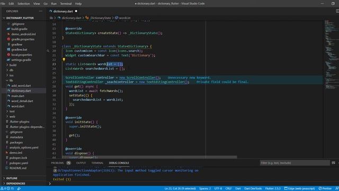Expand the web folder
Viewport: 339px width, 191px height.
(x=12, y=117)
